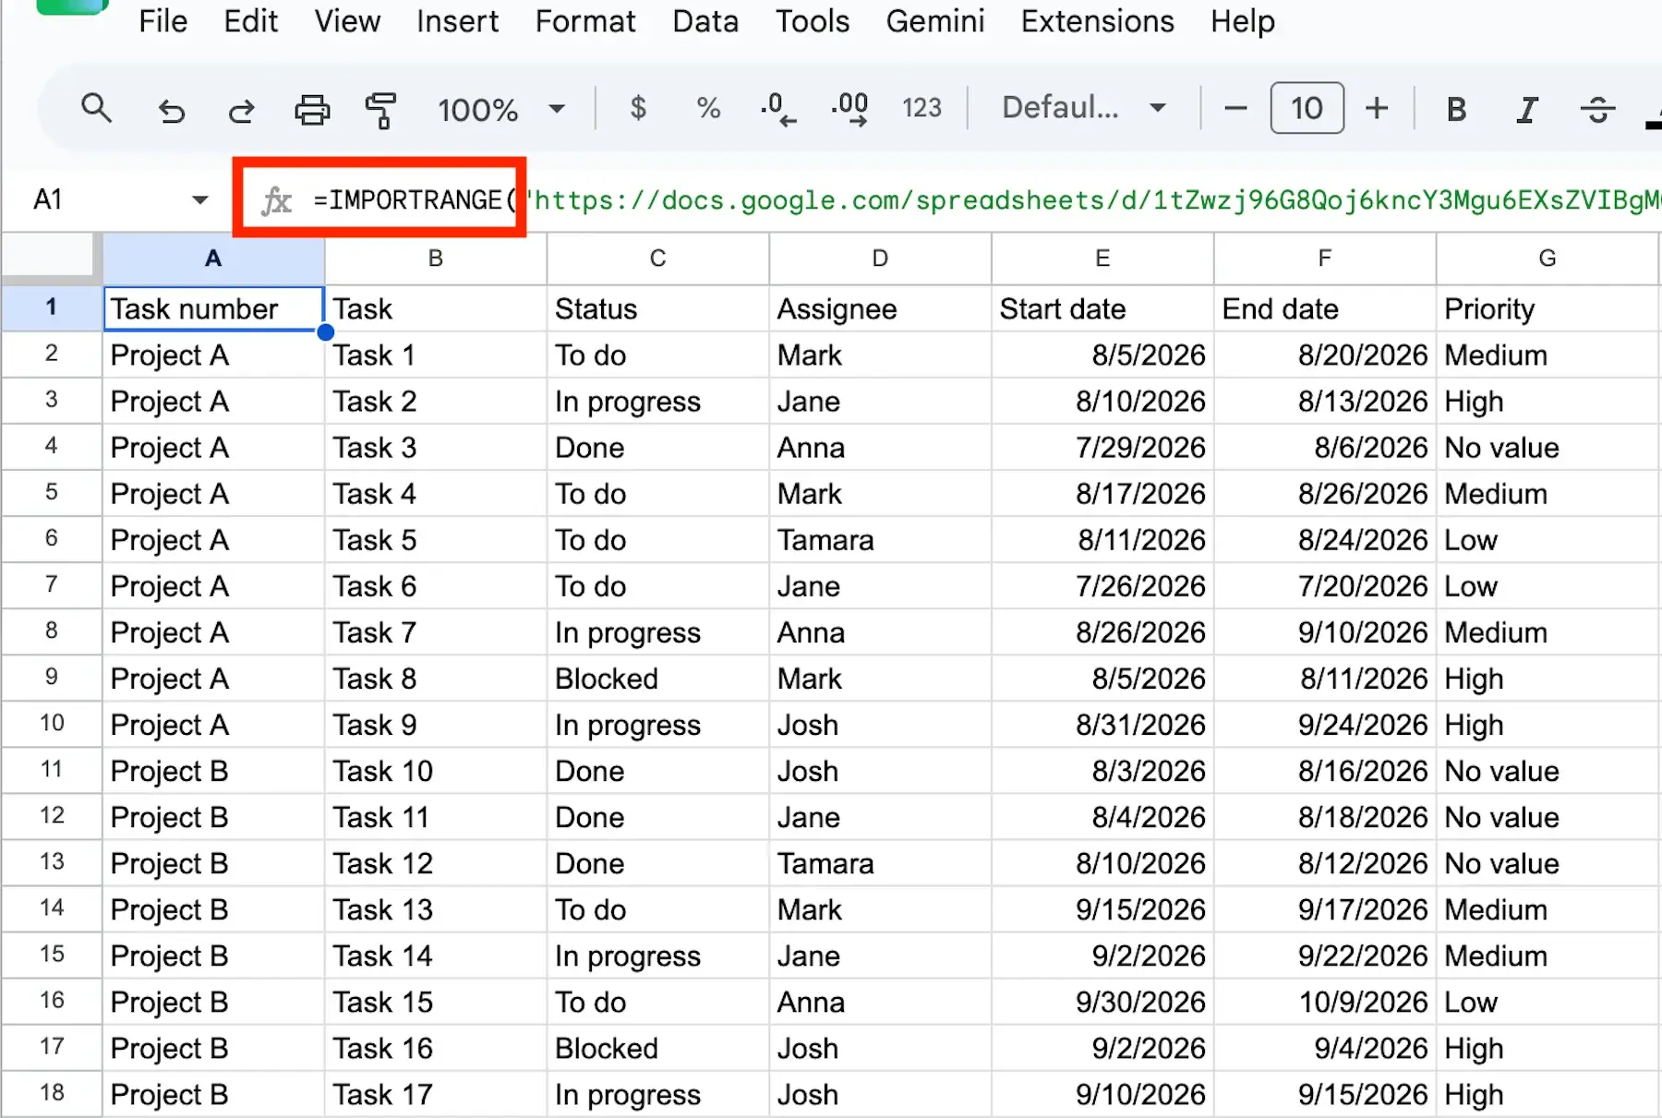1662x1118 pixels.
Task: Click the 'Start date' header cell
Action: tap(1102, 308)
